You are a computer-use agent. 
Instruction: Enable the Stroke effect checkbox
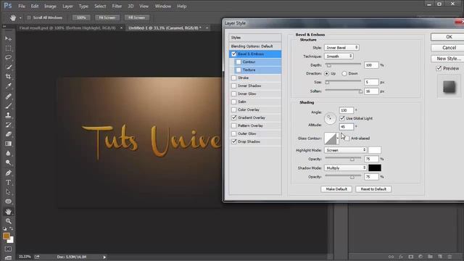(x=234, y=78)
